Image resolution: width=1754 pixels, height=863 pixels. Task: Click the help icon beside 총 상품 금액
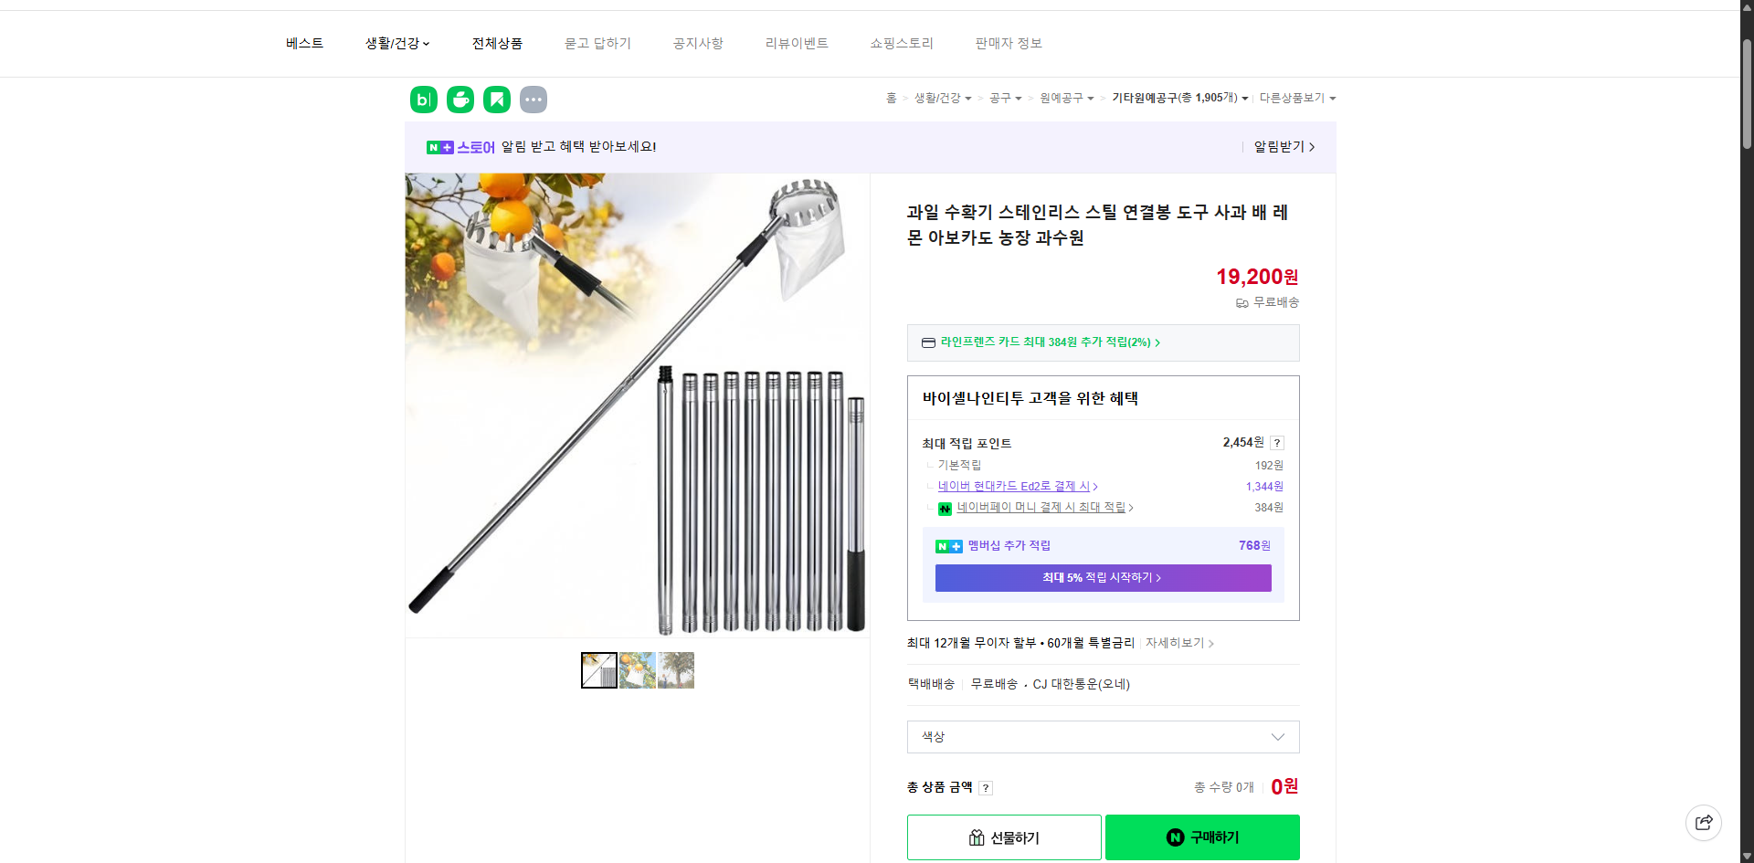[x=986, y=787]
